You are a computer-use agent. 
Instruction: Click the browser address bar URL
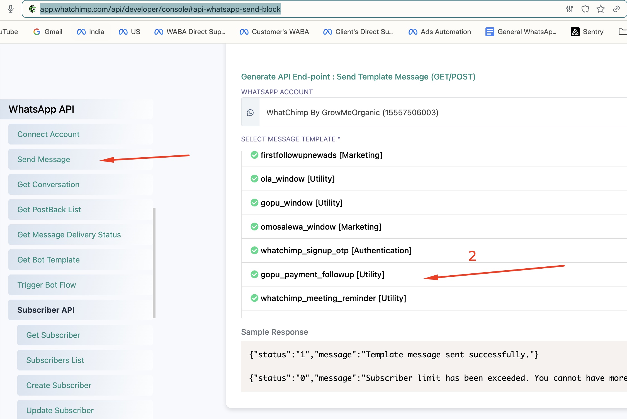pos(160,9)
